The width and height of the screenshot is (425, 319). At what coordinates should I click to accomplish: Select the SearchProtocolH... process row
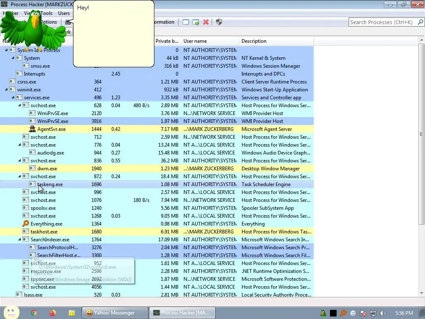point(156,248)
